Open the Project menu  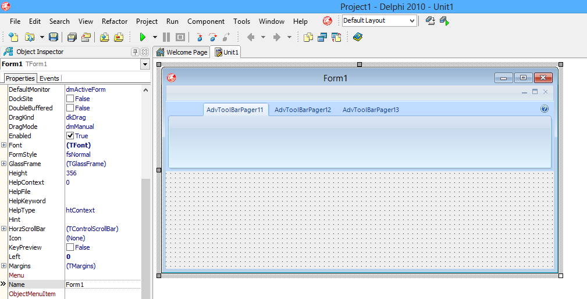[x=147, y=21]
